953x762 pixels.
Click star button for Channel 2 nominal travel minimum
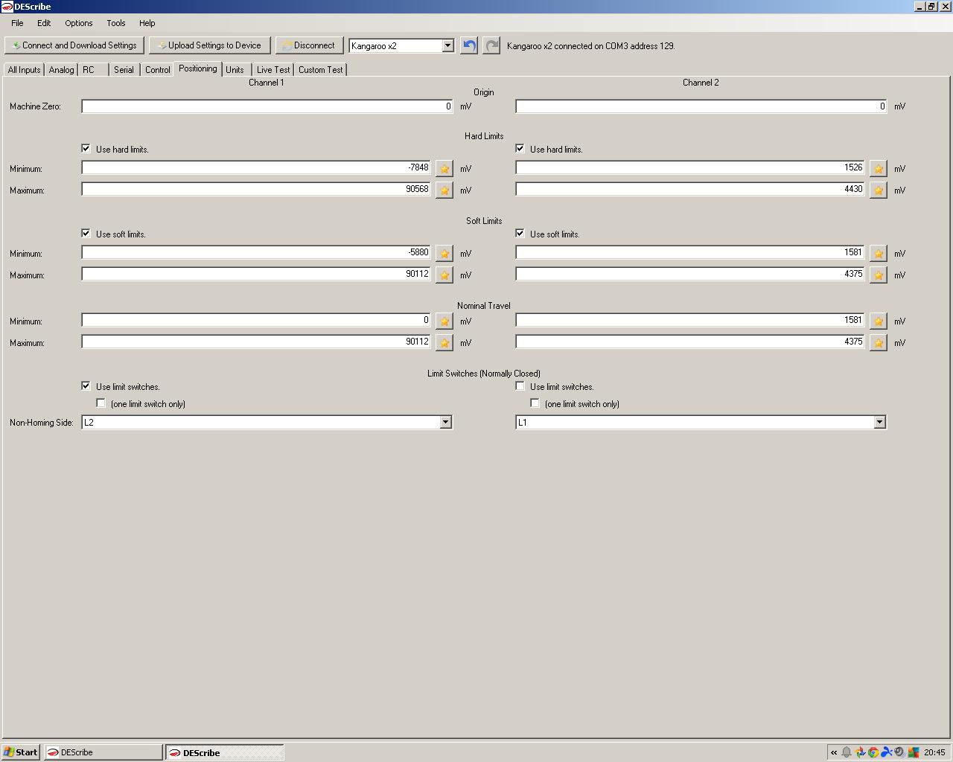pos(879,321)
